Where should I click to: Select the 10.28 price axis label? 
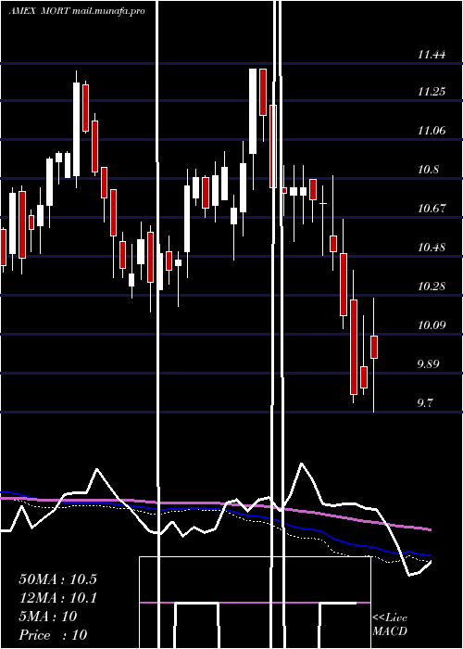(432, 286)
